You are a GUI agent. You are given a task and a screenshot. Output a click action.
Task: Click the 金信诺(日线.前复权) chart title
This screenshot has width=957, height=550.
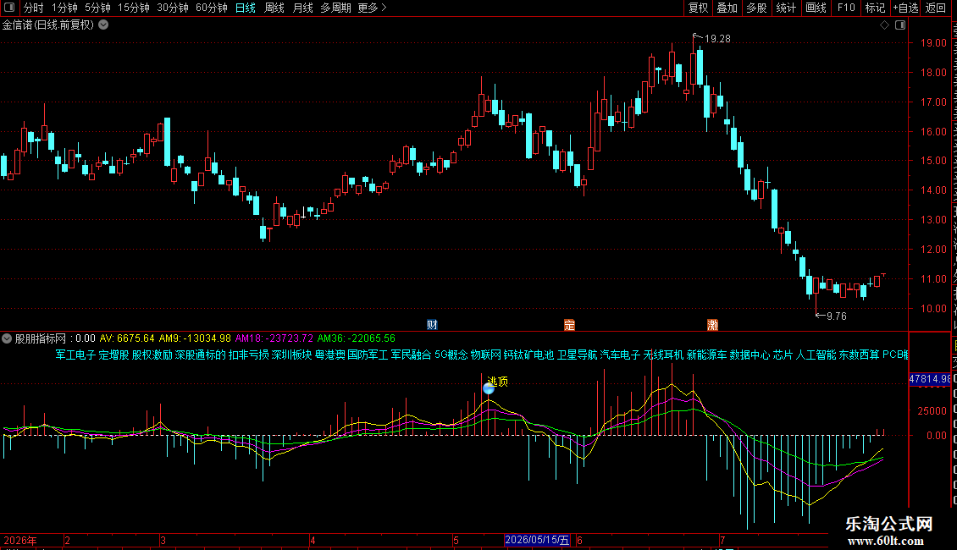click(48, 25)
